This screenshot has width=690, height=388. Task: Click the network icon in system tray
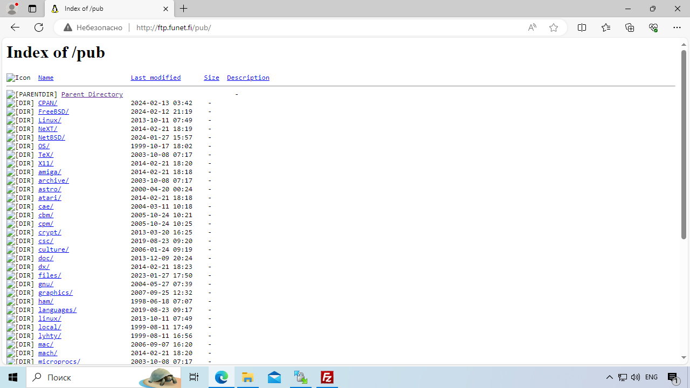[623, 377]
